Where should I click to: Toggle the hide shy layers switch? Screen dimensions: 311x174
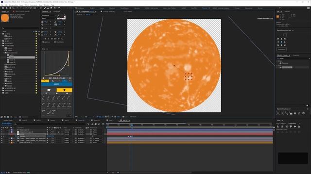coord(92,124)
